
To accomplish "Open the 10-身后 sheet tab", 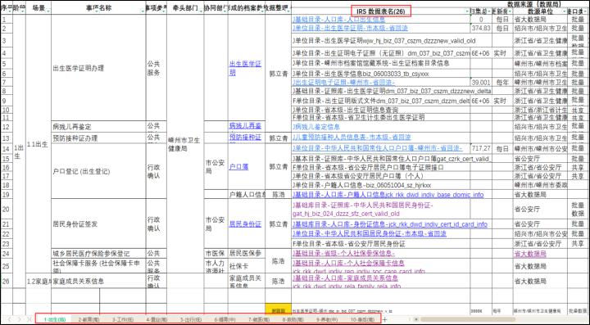I will click(362, 320).
